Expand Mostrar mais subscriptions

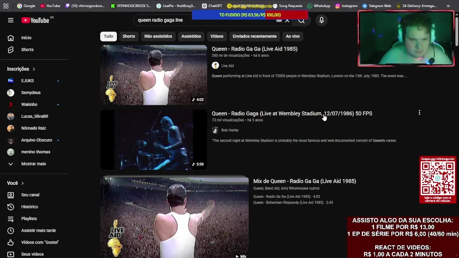click(x=34, y=164)
